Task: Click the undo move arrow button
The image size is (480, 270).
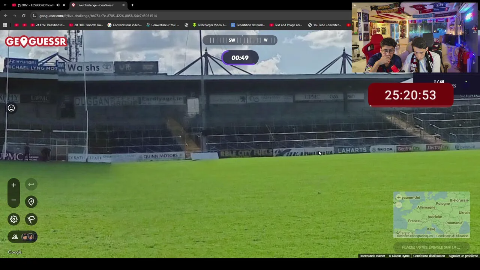Action: point(31,184)
